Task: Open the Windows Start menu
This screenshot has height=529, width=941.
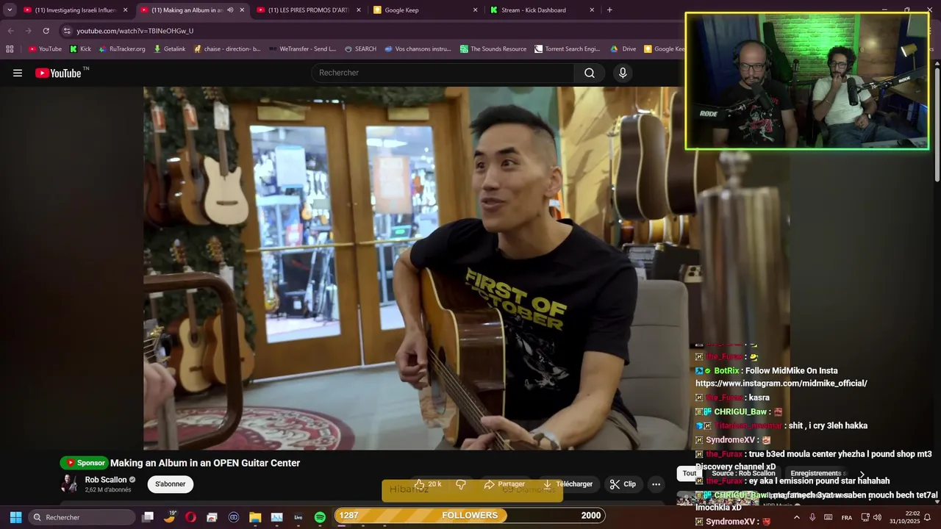Action: click(15, 517)
